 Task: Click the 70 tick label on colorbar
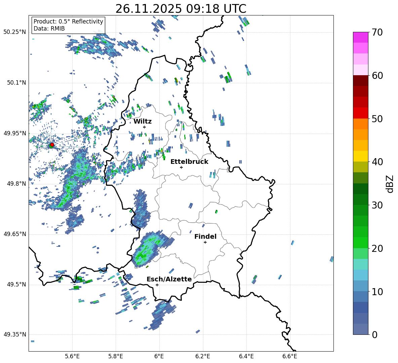377,33
